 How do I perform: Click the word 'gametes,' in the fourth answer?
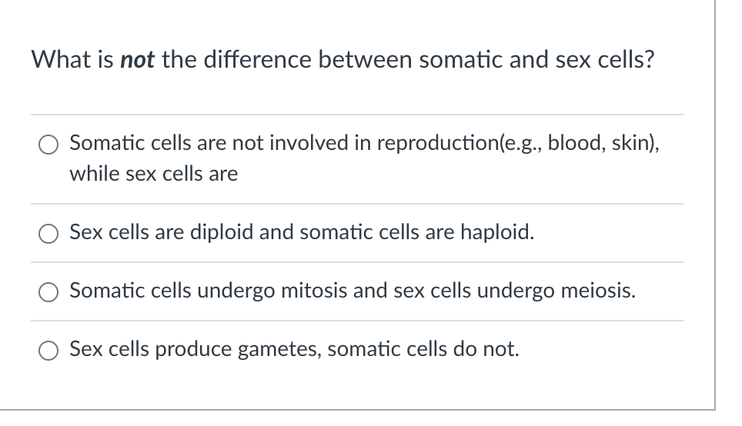(x=279, y=350)
